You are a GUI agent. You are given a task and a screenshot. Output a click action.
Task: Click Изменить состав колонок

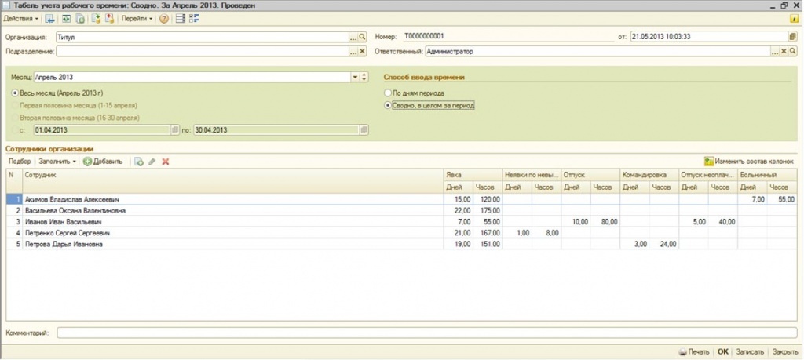pos(749,161)
